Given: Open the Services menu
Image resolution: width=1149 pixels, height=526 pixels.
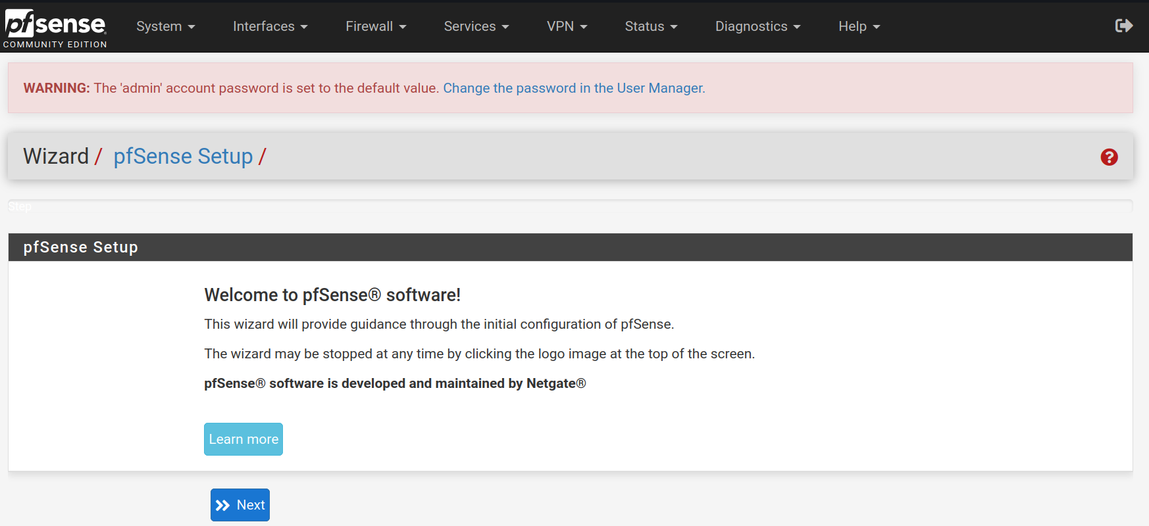Looking at the screenshot, I should [476, 26].
